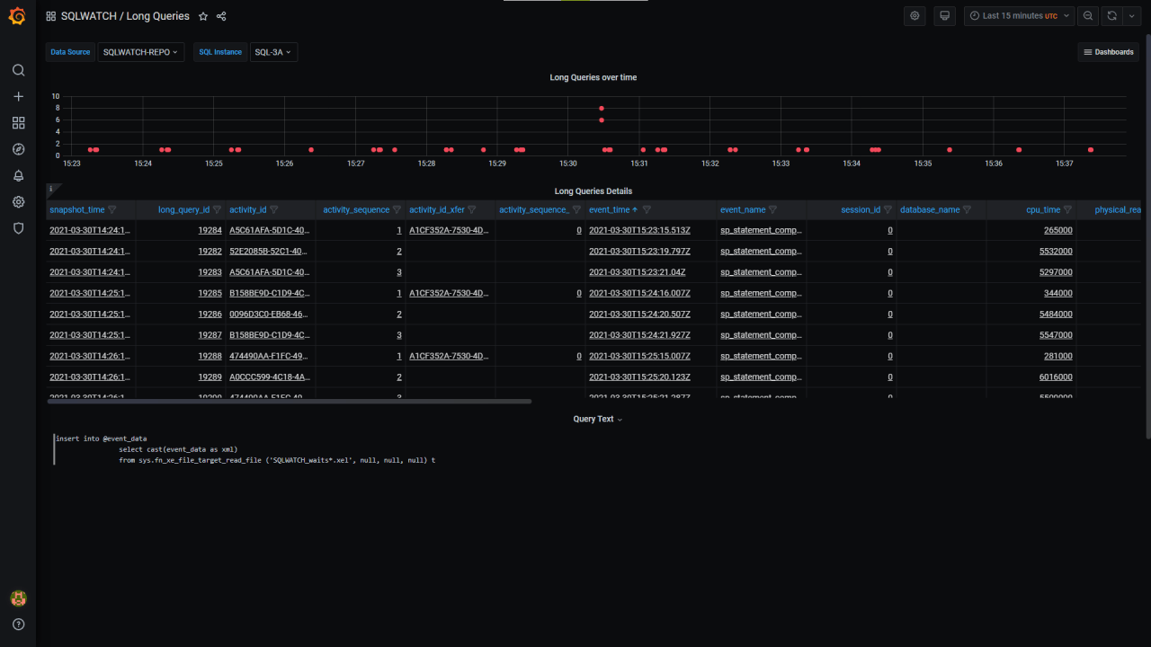Share the dashboard via share icon
Viewport: 1151px width, 647px height.
coord(221,15)
